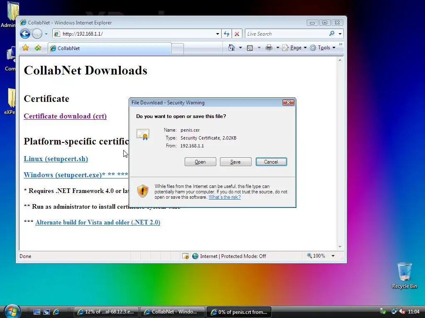Click the security certificate file icon

click(143, 135)
